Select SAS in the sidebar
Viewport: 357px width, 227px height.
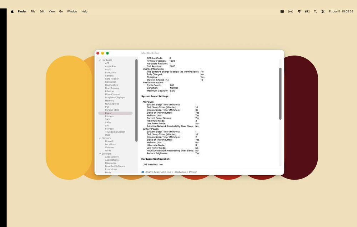[x=107, y=119]
